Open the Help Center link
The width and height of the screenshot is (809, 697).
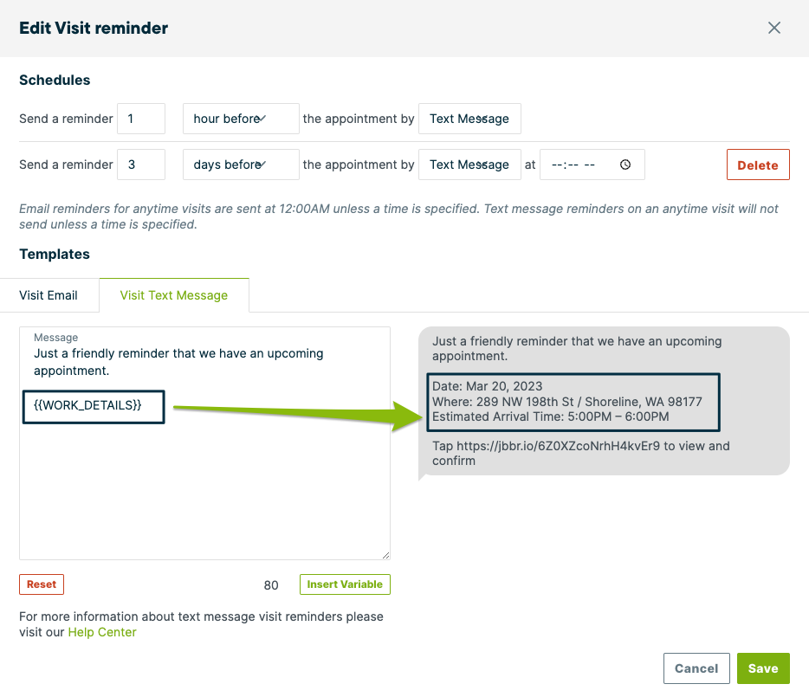pos(101,632)
